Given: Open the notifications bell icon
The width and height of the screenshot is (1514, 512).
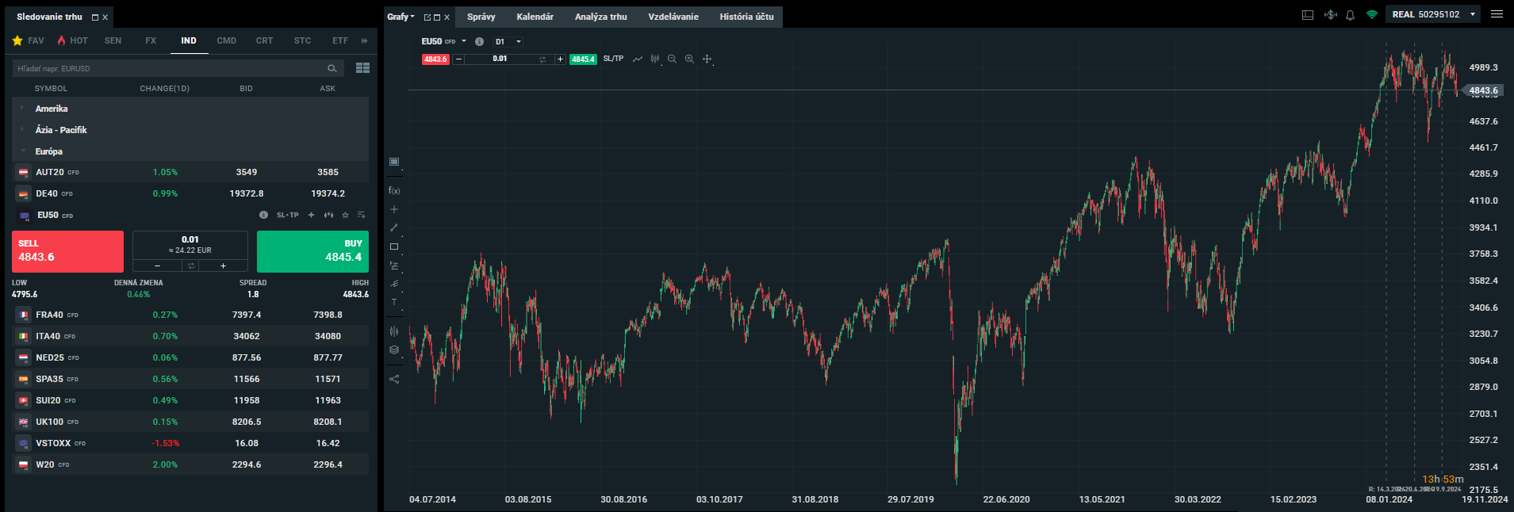Looking at the screenshot, I should (x=1350, y=15).
